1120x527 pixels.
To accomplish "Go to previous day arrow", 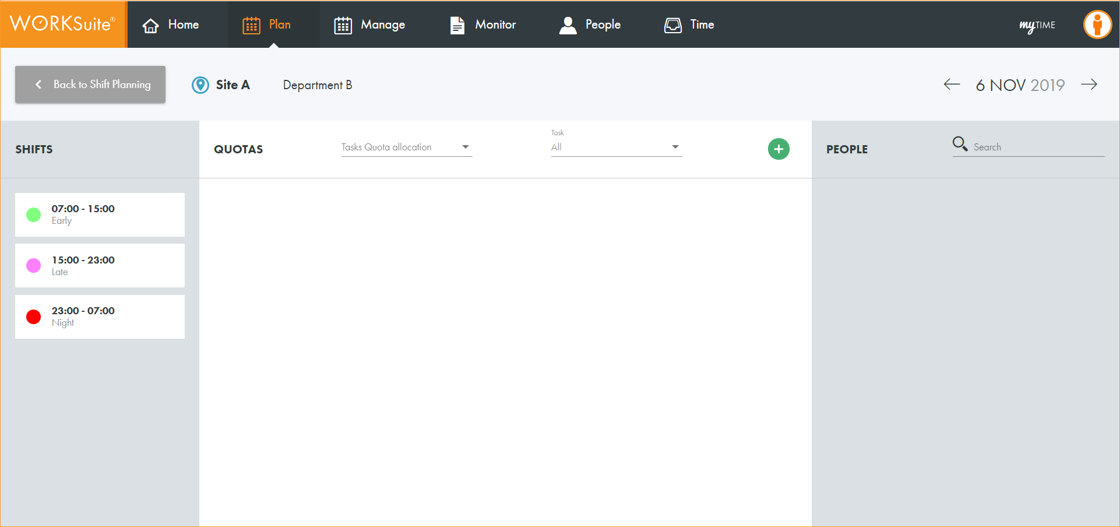I will (x=952, y=85).
